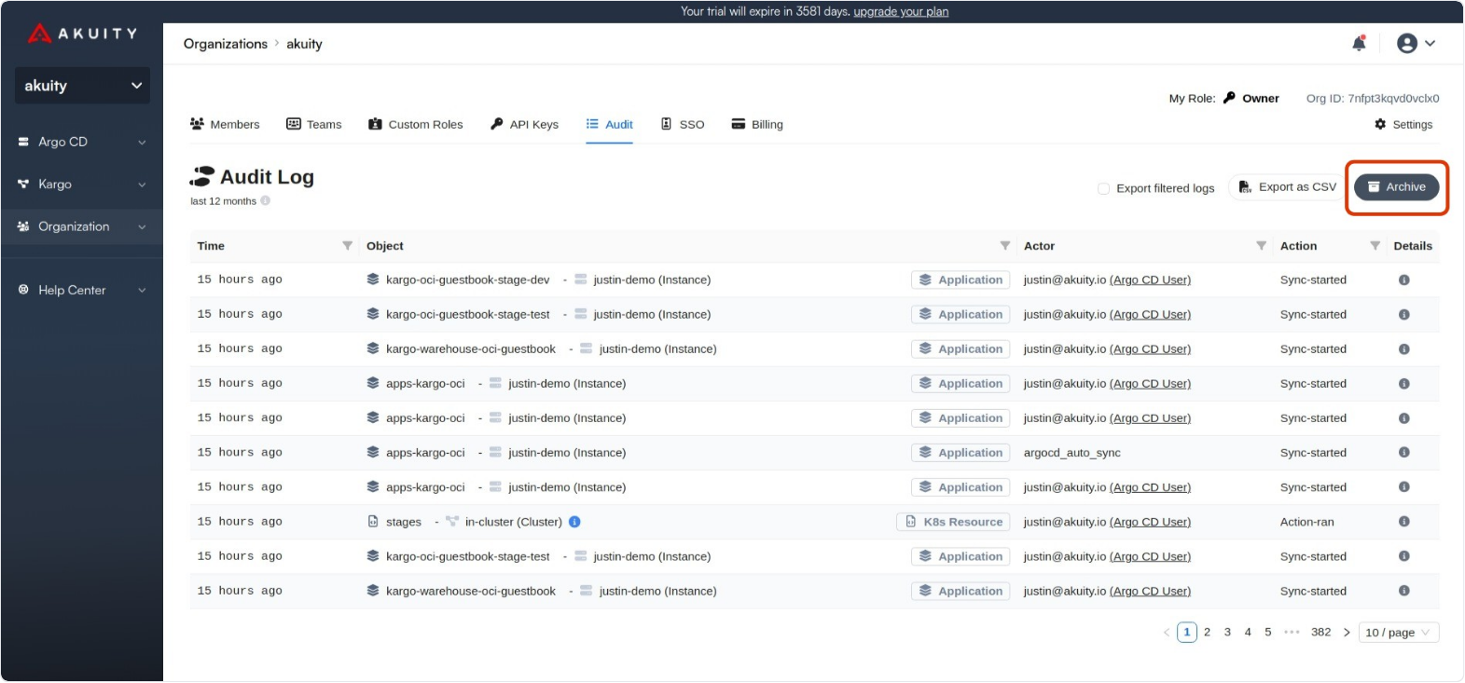Click the Owner role key icon
This screenshot has height=683, width=1465.
coord(1229,98)
